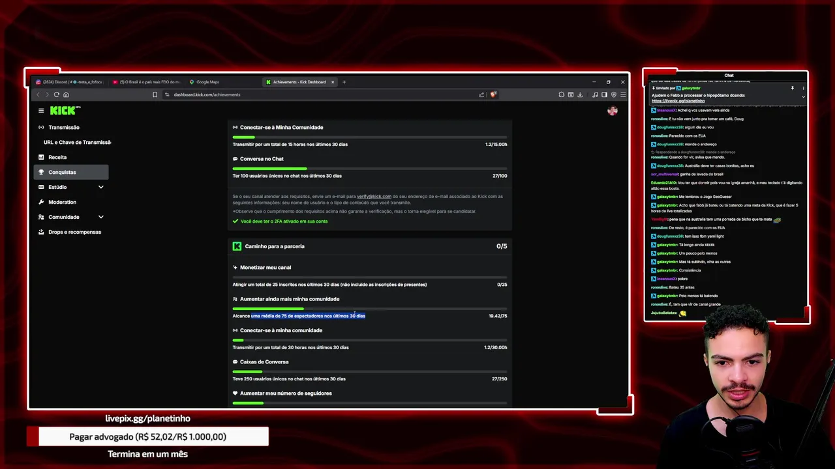Select Conquistas in the sidebar

pos(71,172)
